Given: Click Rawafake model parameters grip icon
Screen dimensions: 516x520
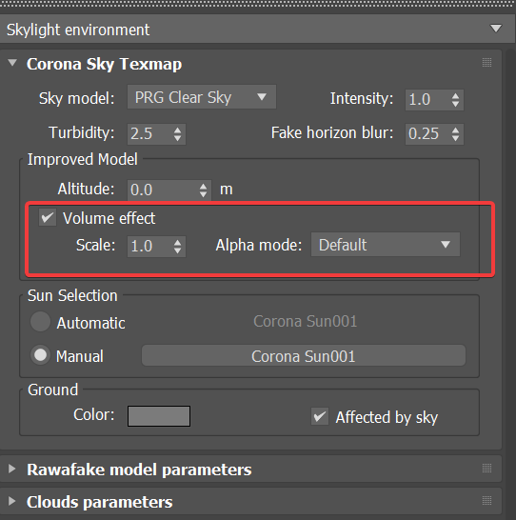Looking at the screenshot, I should coord(486,469).
